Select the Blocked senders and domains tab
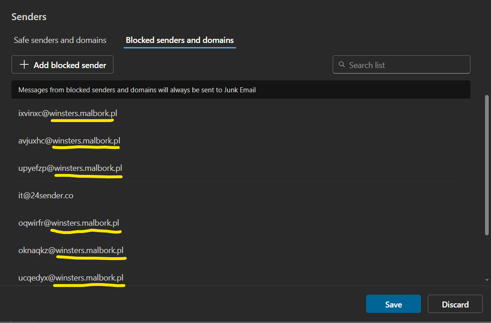This screenshot has height=323, width=491. coord(180,40)
